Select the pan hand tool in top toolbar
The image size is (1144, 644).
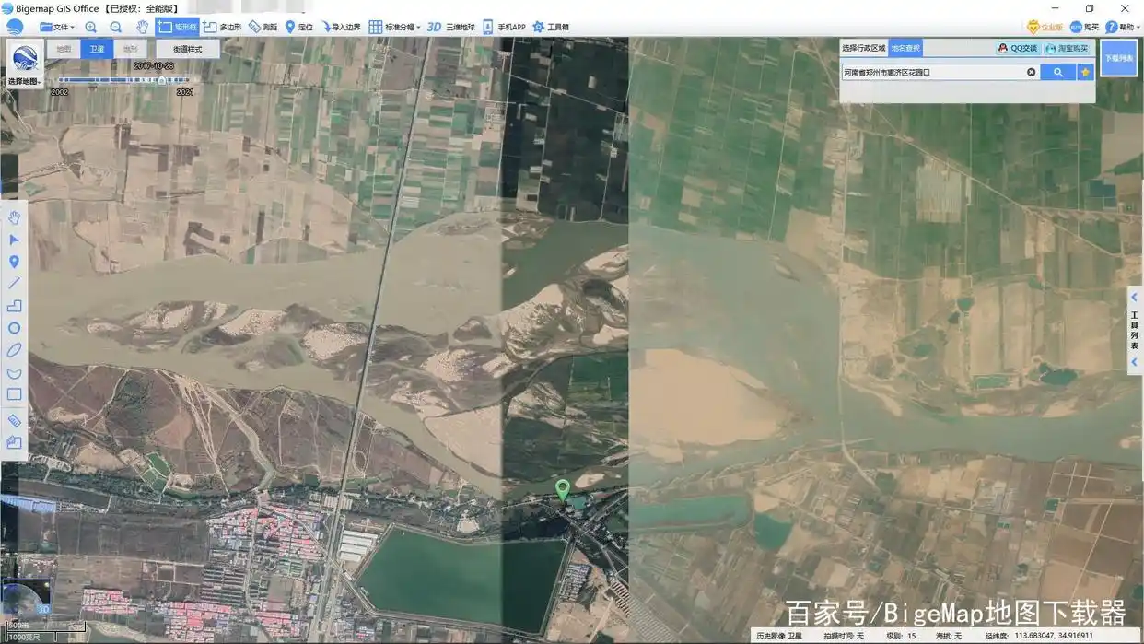[x=142, y=27]
